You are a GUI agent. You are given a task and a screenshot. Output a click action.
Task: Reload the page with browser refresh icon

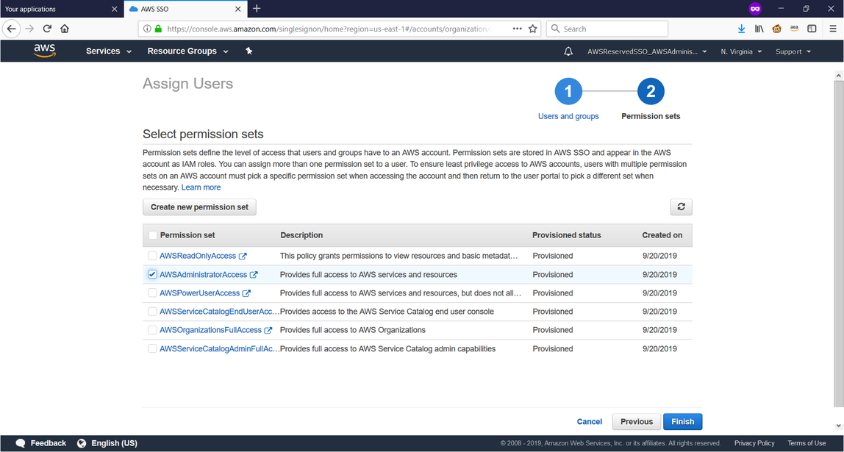[47, 29]
